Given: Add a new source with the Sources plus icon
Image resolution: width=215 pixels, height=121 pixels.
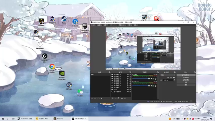Looking at the screenshot, I should 113,98.
